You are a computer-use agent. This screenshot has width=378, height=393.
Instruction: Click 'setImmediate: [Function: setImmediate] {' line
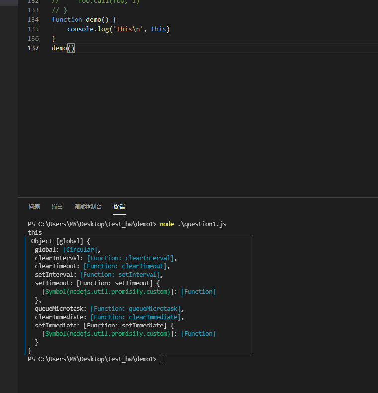[104, 326]
